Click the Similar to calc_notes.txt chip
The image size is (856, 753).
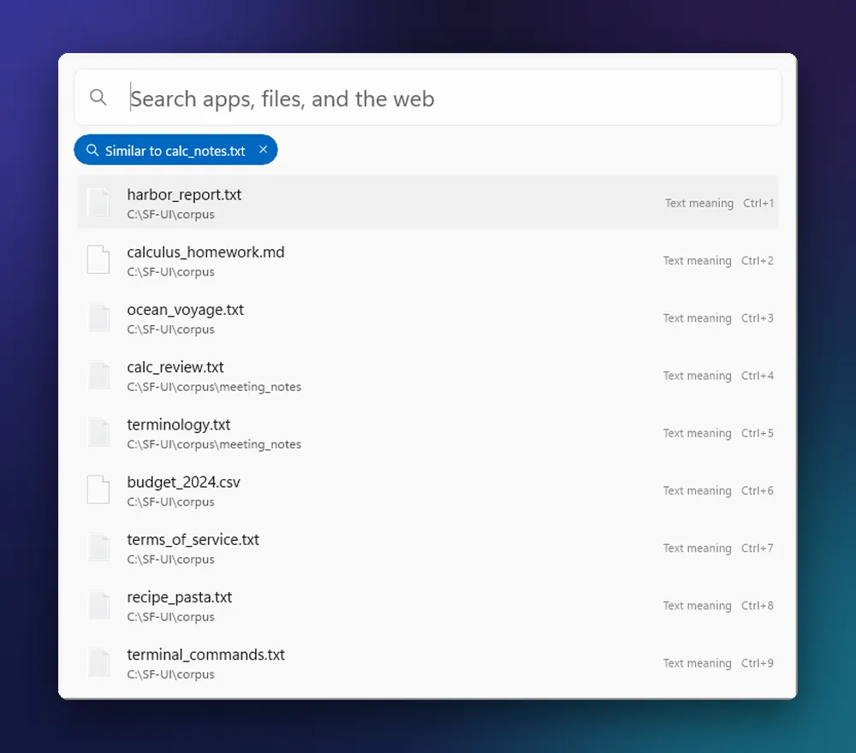pyautogui.click(x=175, y=150)
